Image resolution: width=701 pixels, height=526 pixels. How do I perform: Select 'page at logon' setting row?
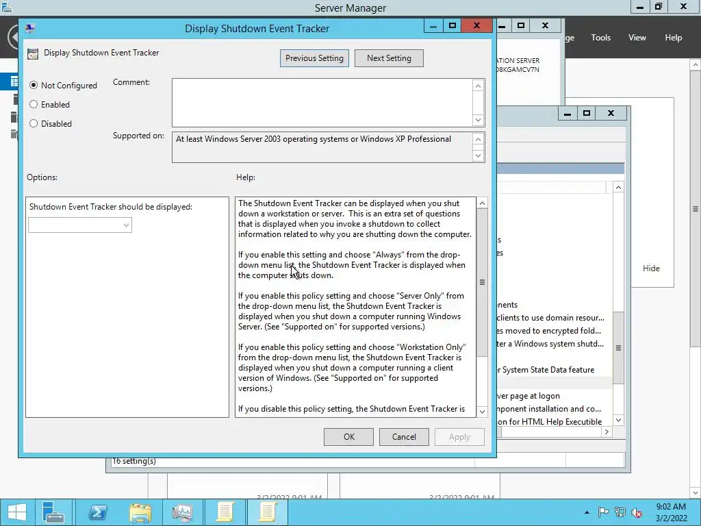tap(554, 396)
